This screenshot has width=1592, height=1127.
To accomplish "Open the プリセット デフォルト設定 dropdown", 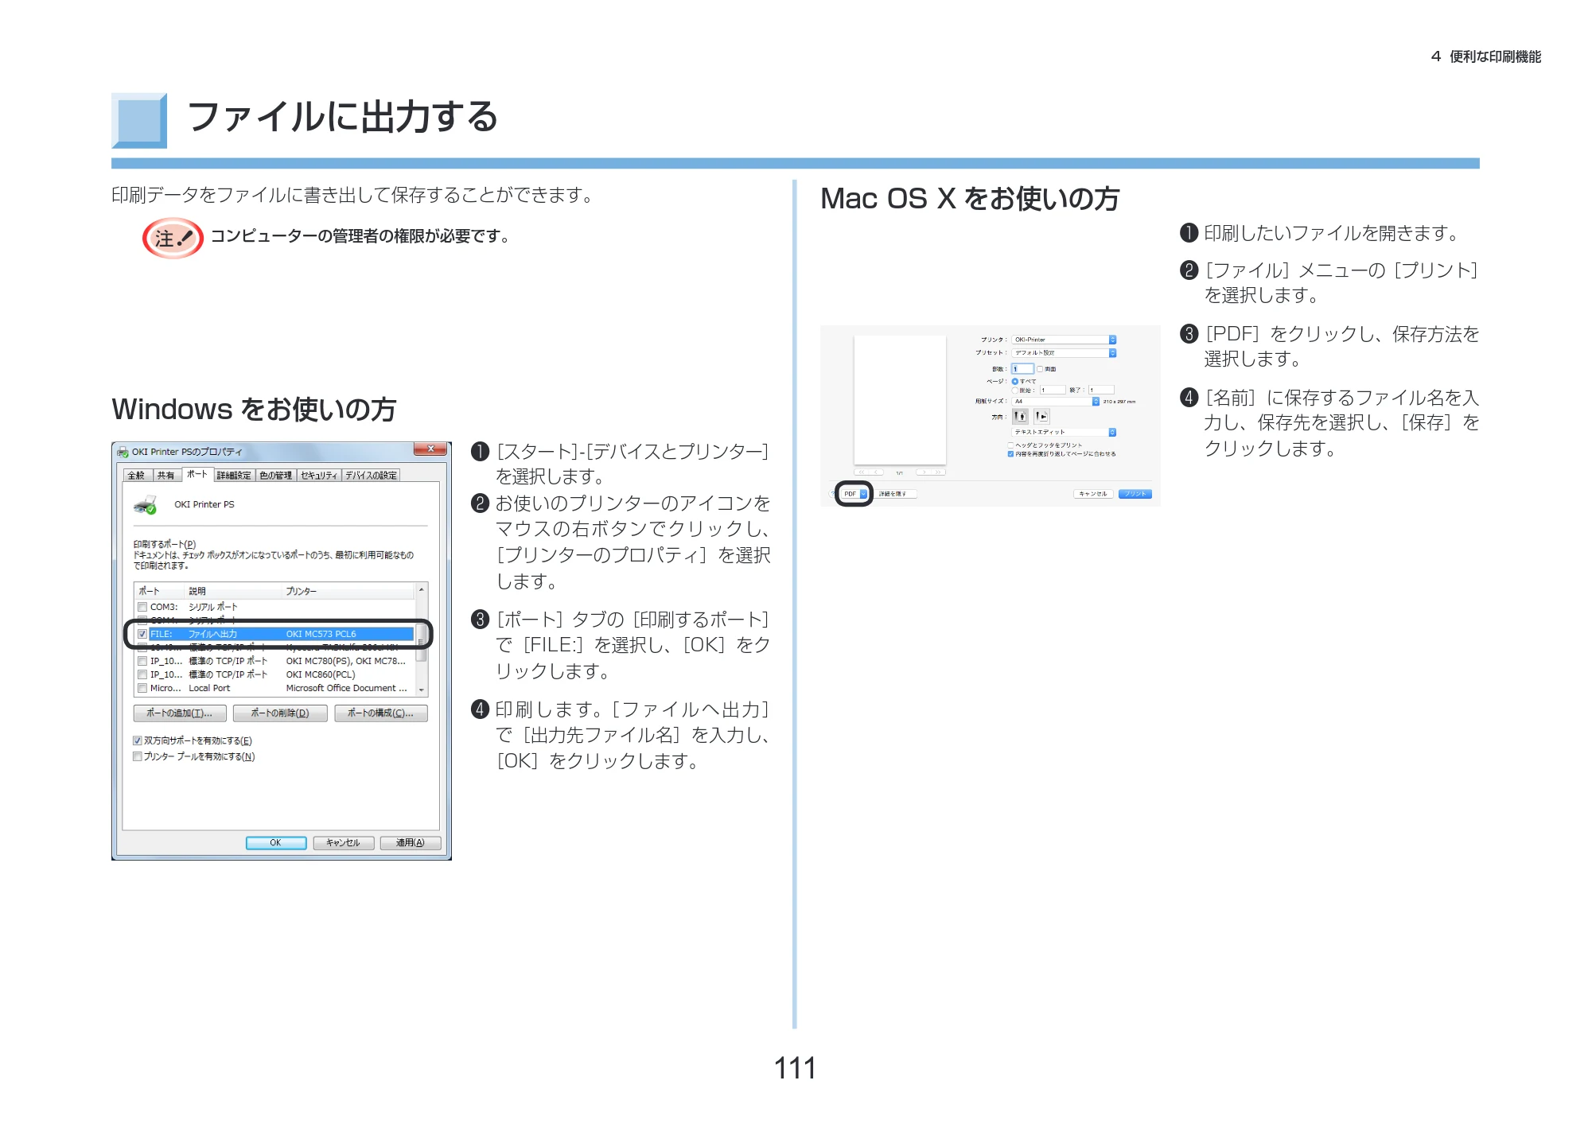I will coord(1064,352).
